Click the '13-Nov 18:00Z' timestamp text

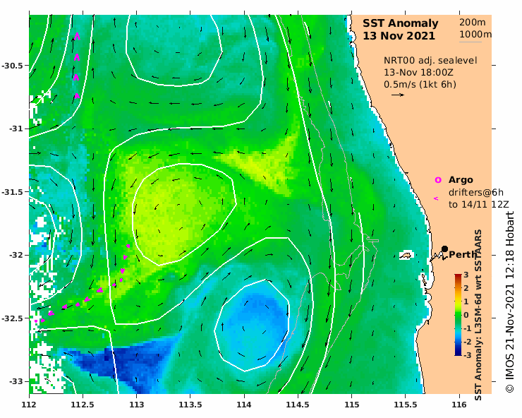[418, 73]
